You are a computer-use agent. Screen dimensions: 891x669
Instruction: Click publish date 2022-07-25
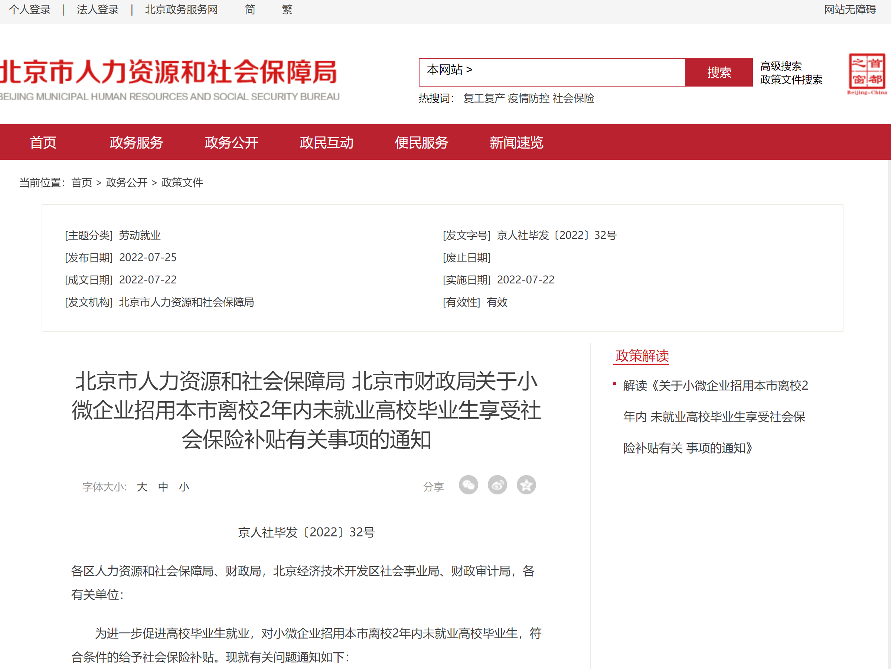[x=148, y=257]
